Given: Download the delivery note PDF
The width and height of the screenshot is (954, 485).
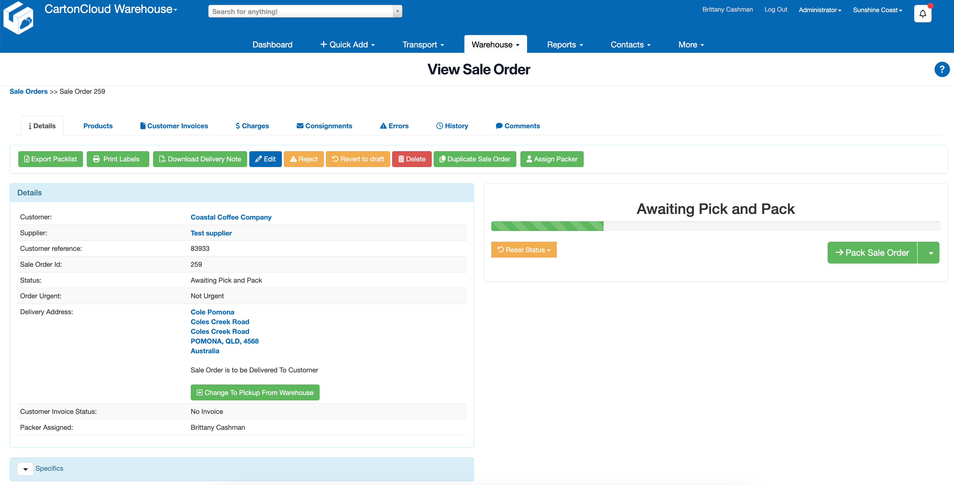Looking at the screenshot, I should click(x=200, y=159).
